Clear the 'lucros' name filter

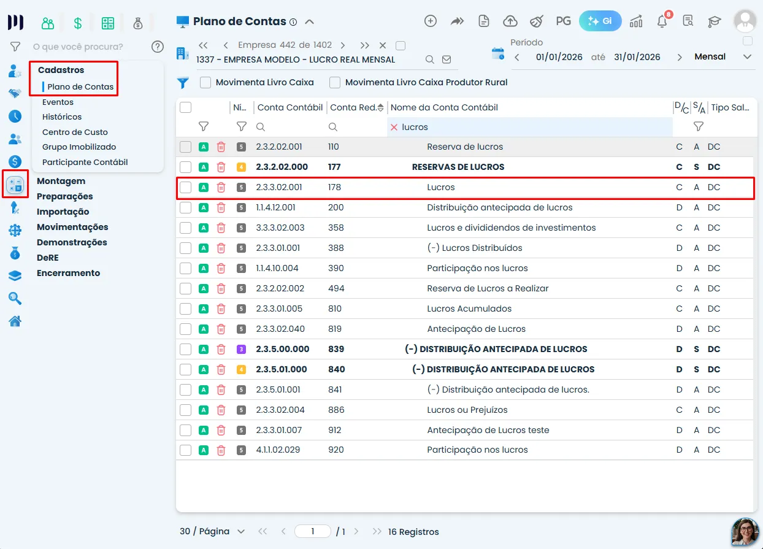[394, 127]
